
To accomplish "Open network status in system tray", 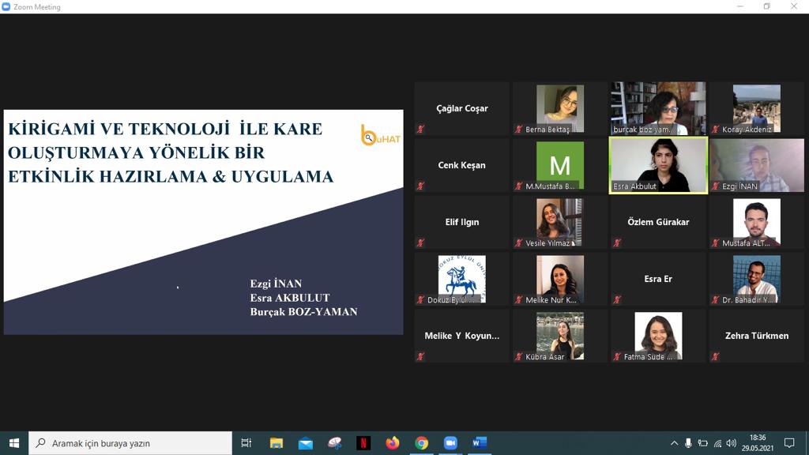I will pyautogui.click(x=717, y=443).
